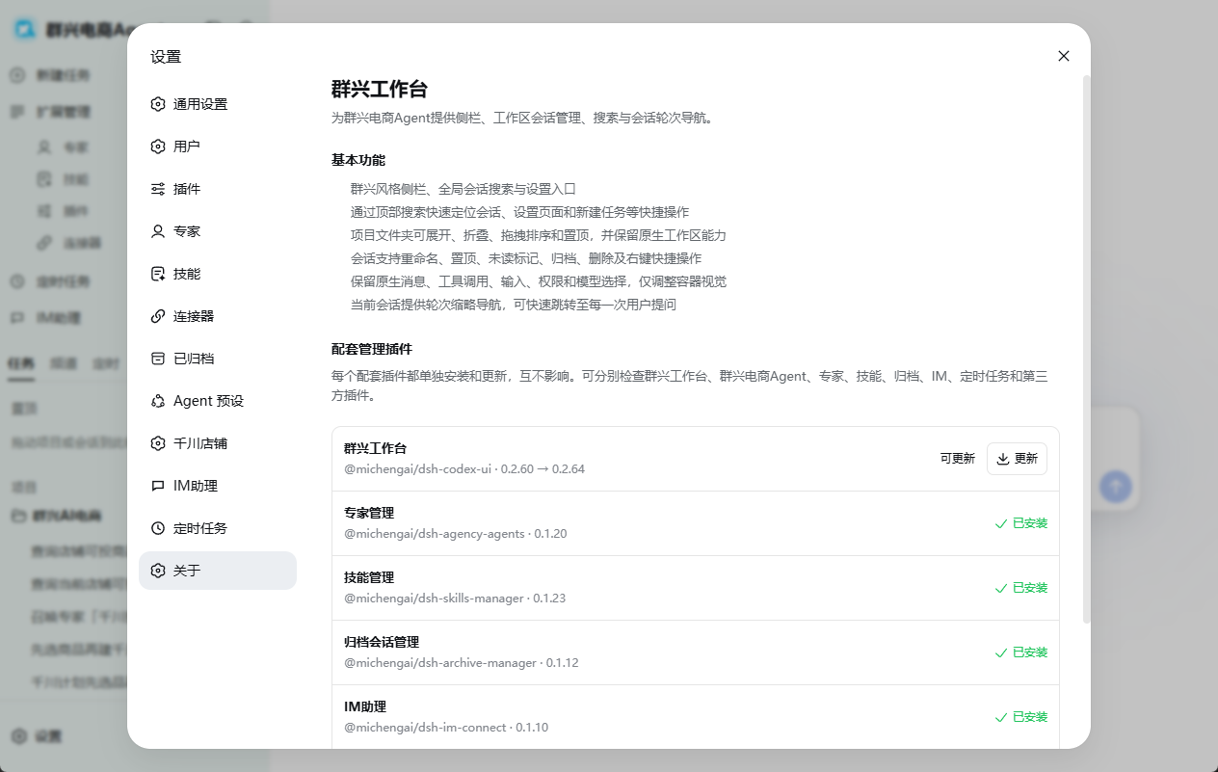Click the 可更新 status label

tap(958, 459)
